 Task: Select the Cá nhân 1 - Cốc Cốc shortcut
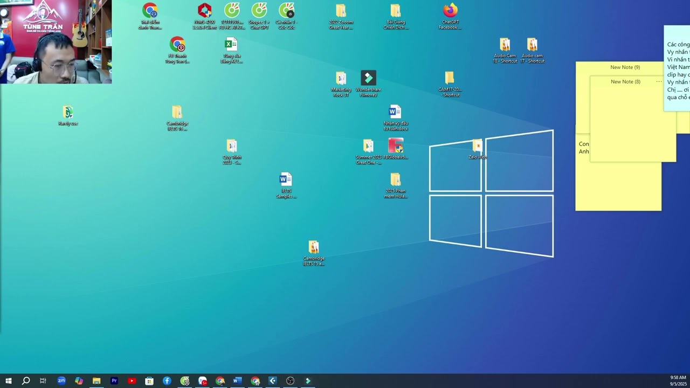tap(286, 16)
